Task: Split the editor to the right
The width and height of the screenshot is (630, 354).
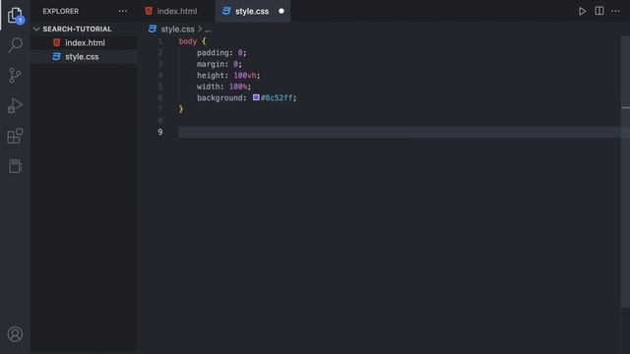Action: coord(599,11)
